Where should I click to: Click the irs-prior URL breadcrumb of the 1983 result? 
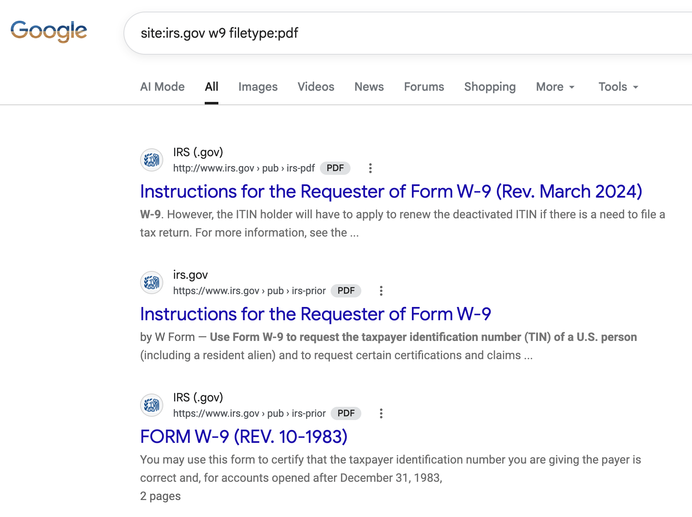pos(249,413)
